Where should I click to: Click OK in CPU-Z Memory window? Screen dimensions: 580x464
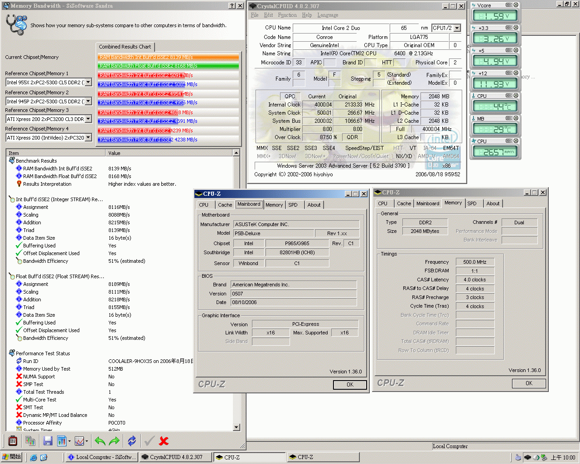click(529, 383)
